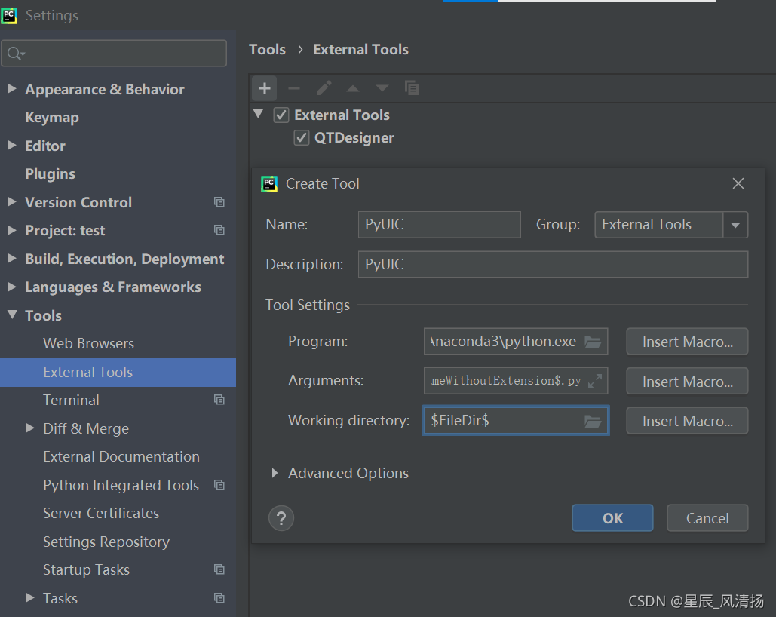Click the Copy tool icon
The width and height of the screenshot is (776, 617).
click(x=412, y=88)
